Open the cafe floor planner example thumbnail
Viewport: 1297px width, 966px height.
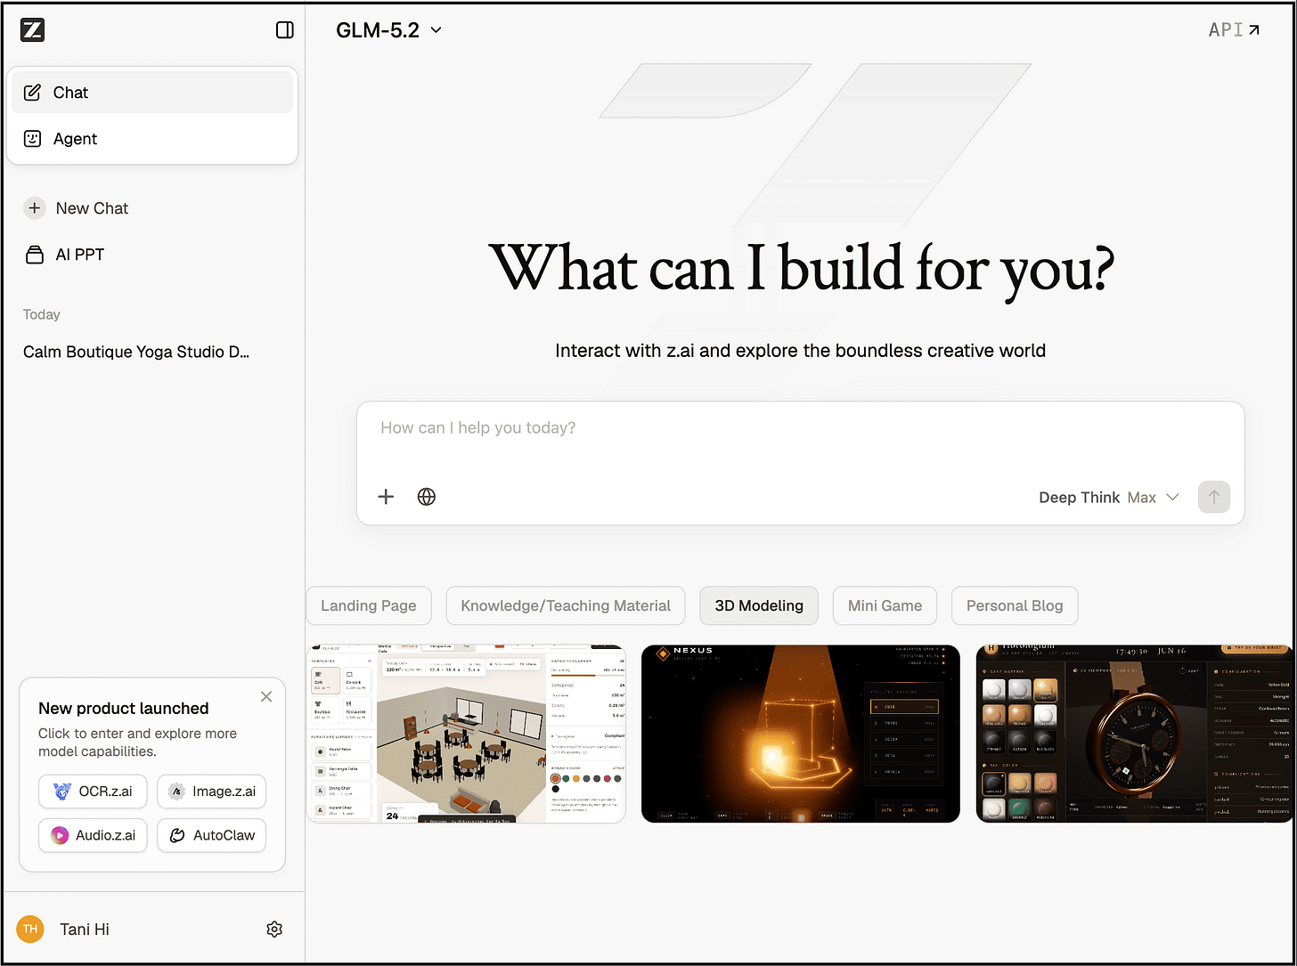[466, 734]
